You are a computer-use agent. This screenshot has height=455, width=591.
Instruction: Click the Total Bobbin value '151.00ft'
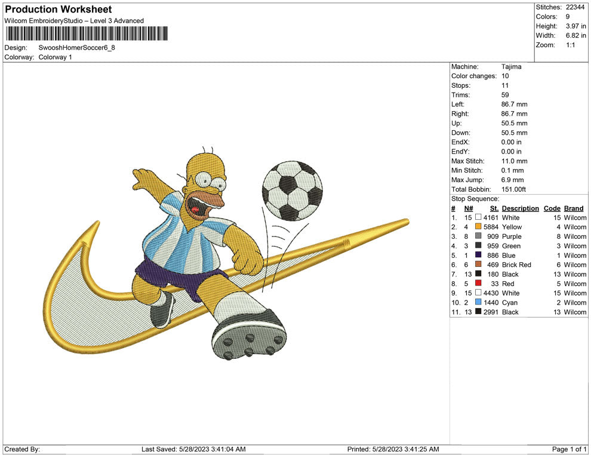(514, 189)
